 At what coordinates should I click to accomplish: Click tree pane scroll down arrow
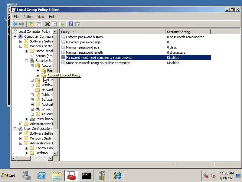[x=55, y=153]
